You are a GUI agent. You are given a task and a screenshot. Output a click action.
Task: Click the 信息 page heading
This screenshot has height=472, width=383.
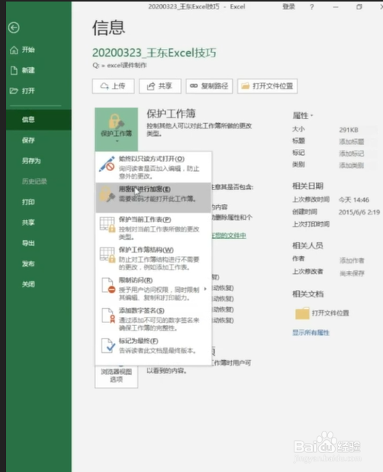(x=108, y=27)
